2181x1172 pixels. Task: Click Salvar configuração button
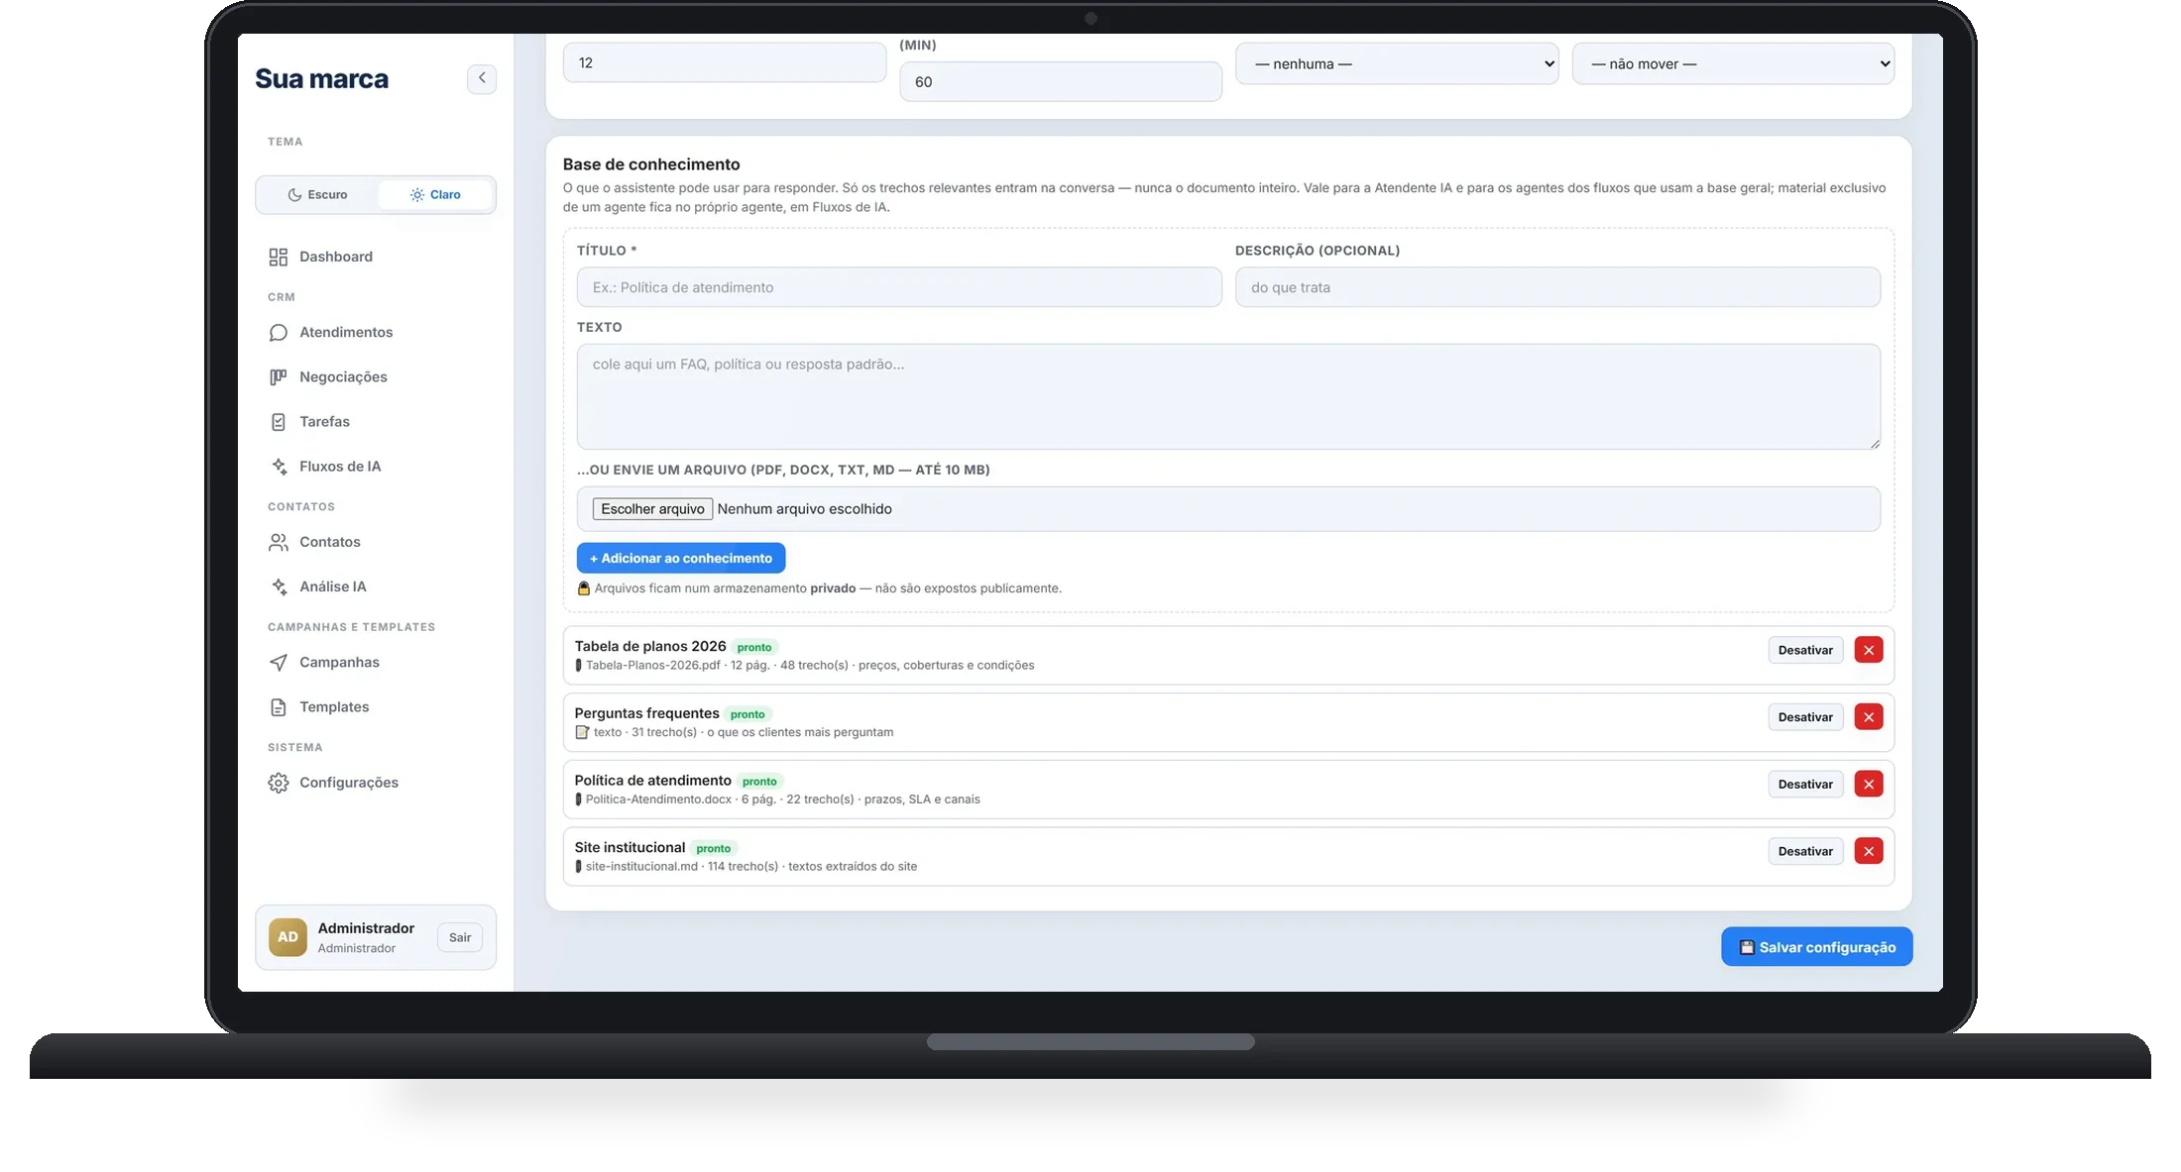coord(1817,947)
